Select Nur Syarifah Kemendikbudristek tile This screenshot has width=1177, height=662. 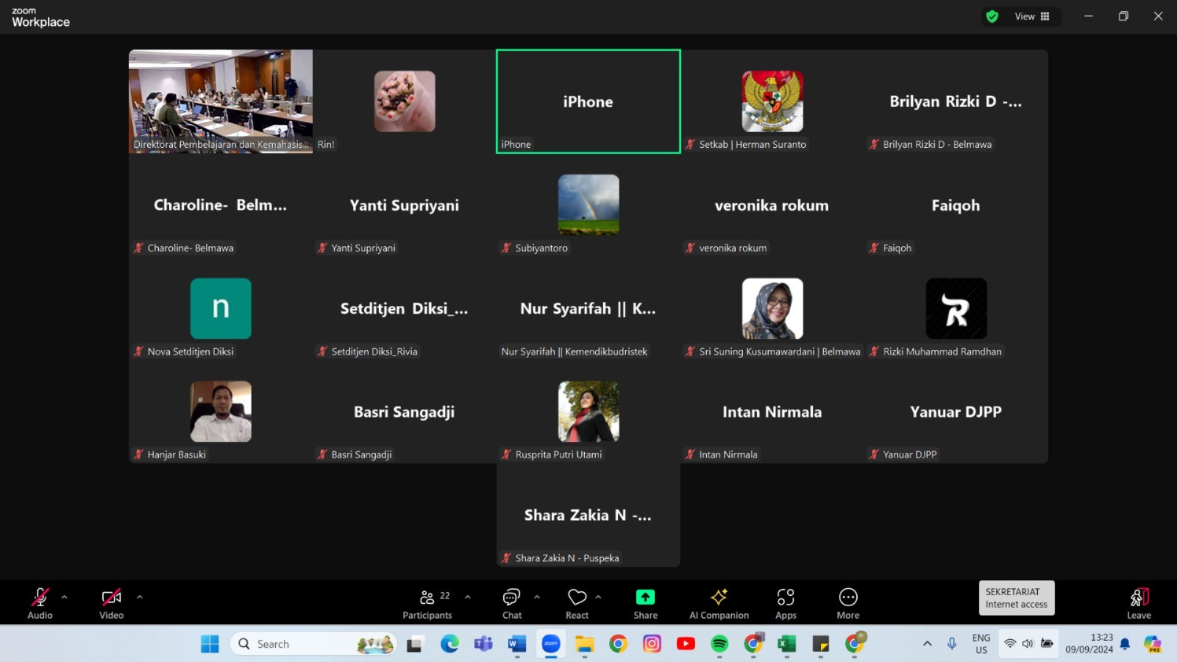click(x=588, y=308)
